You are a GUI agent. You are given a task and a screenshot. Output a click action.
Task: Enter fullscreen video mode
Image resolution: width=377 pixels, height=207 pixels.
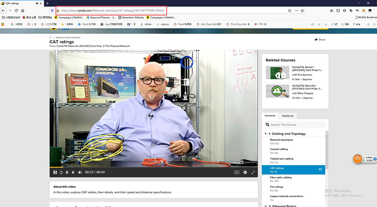pyautogui.click(x=253, y=172)
